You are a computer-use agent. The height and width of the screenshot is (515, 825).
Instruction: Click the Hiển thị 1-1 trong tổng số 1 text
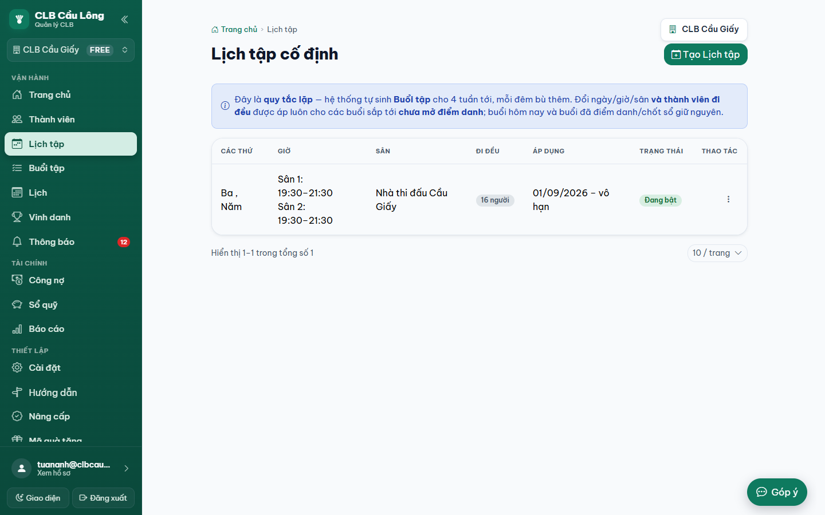tap(262, 253)
